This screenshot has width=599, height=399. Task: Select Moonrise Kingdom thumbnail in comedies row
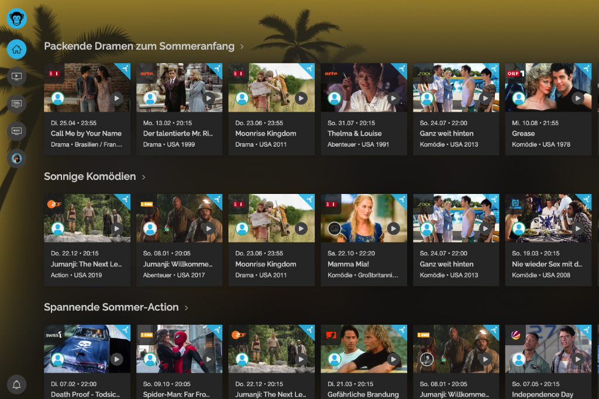pyautogui.click(x=271, y=218)
